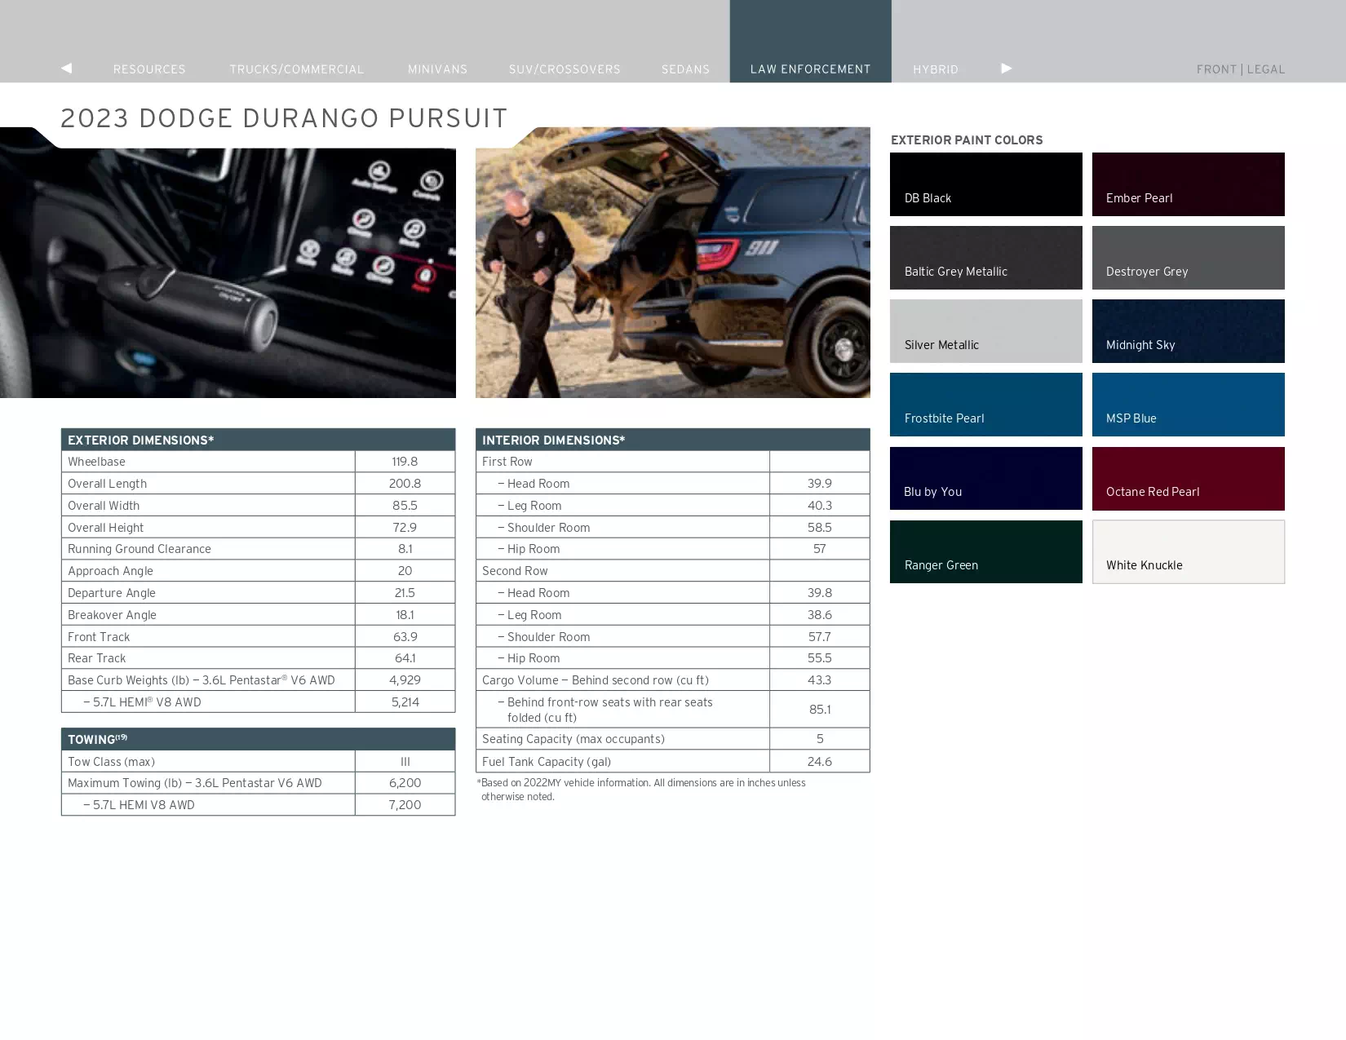Click the Departure Angle row label
This screenshot has width=1346, height=1040.
112,593
